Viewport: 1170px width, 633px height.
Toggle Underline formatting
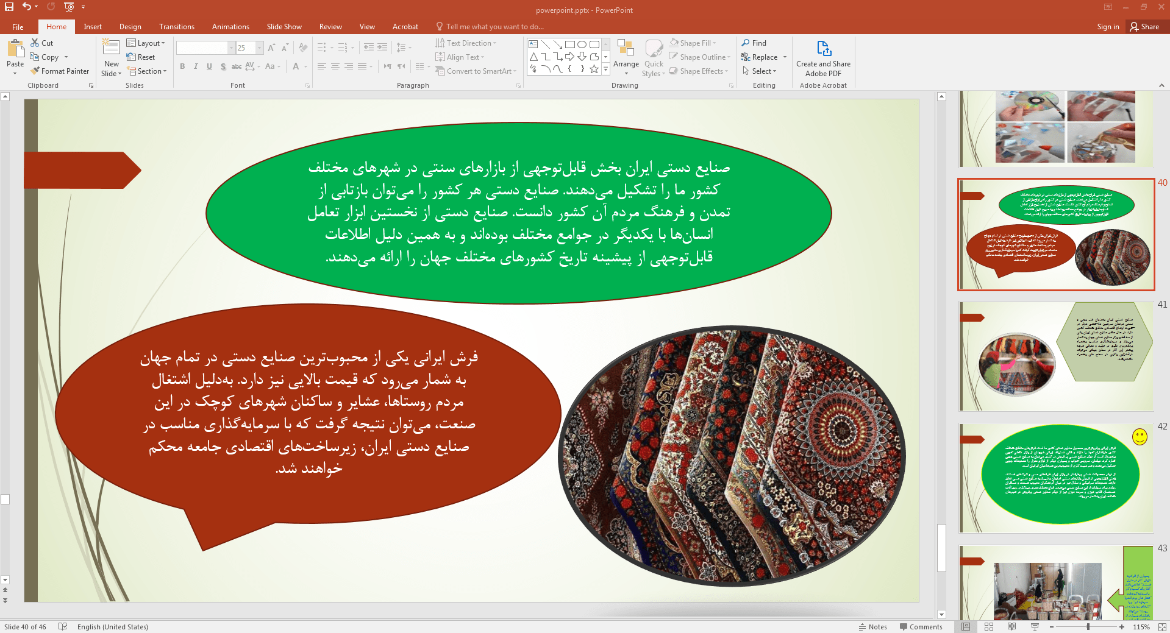(209, 66)
